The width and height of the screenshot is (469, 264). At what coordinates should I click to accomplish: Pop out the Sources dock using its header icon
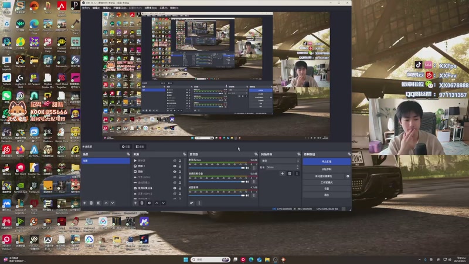184,154
